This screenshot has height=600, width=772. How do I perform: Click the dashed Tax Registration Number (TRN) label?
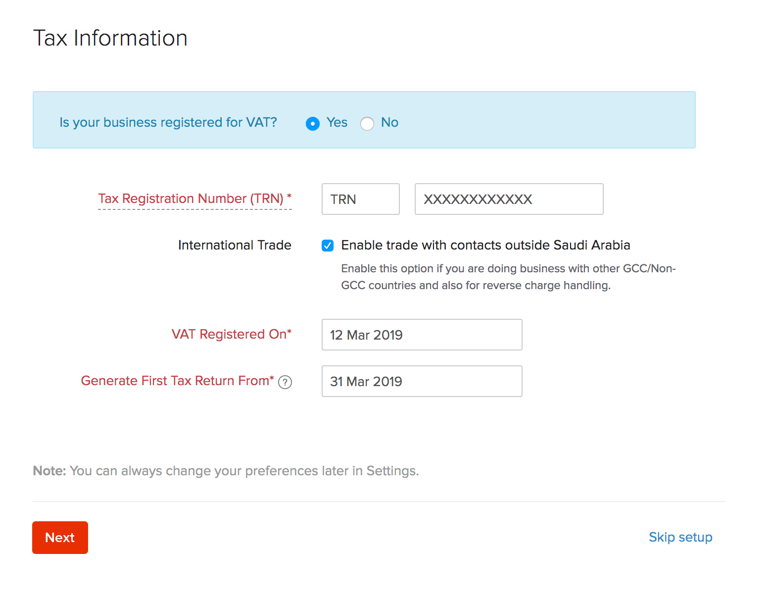(x=194, y=199)
